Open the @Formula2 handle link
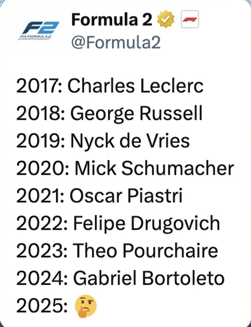This screenshot has height=327, width=251. [116, 43]
